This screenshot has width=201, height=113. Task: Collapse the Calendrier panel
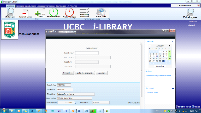click(173, 41)
